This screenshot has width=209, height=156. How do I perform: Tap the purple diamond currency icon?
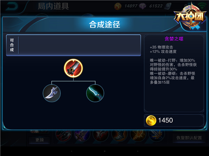click(x=142, y=6)
